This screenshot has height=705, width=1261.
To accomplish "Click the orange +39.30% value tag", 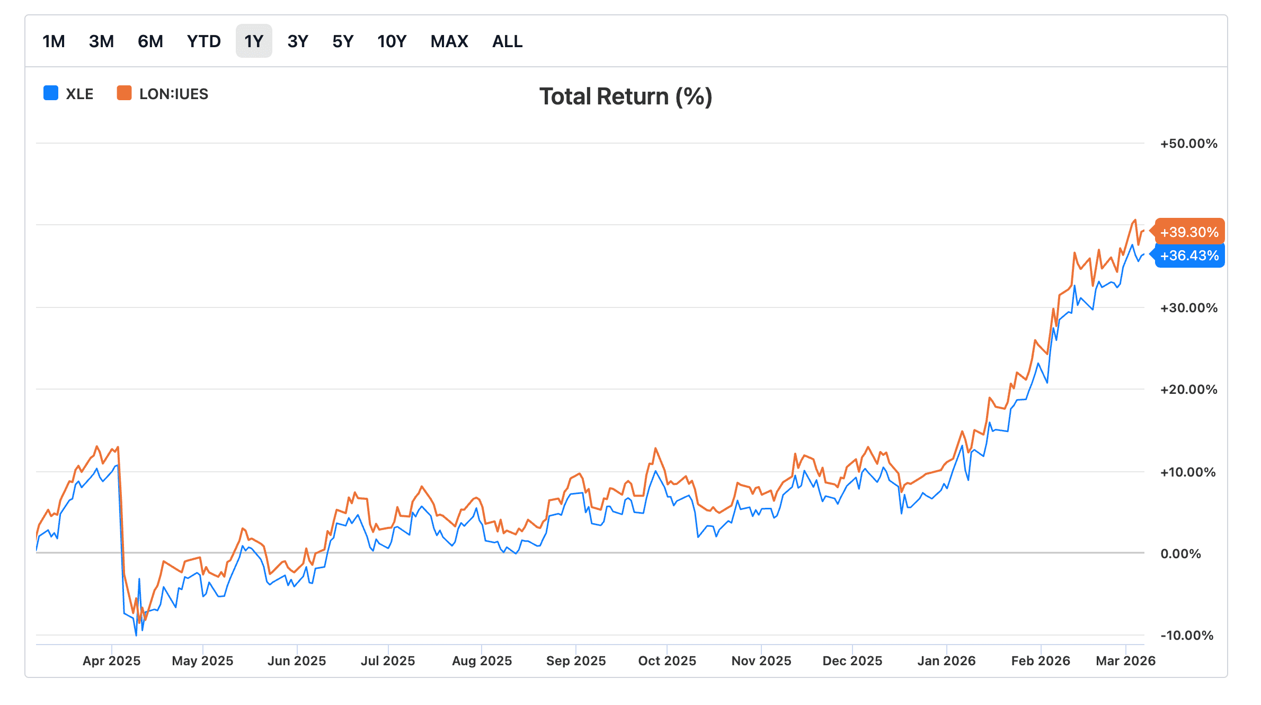I will tap(1189, 232).
